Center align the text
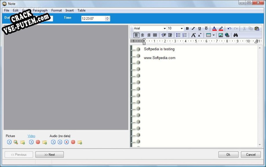 [142, 35]
